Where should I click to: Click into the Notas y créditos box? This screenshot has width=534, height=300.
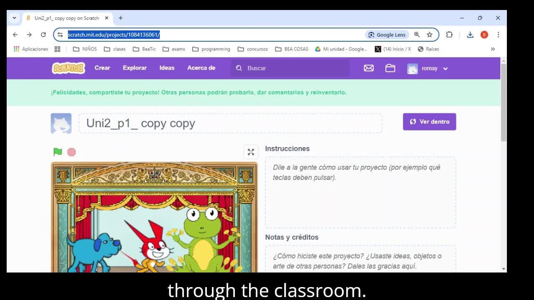tap(360, 259)
